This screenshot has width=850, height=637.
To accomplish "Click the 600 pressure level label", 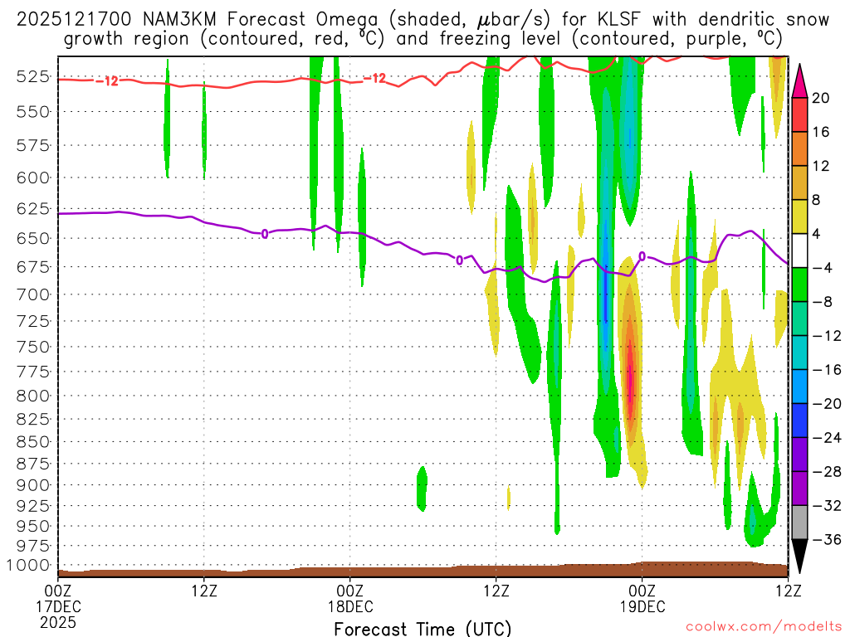I will point(33,177).
